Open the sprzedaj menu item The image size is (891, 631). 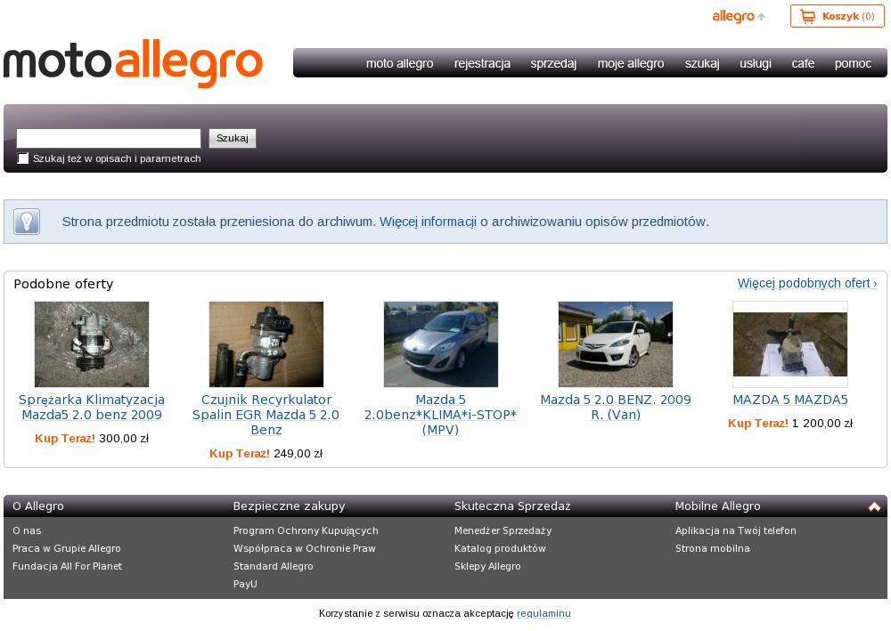553,63
